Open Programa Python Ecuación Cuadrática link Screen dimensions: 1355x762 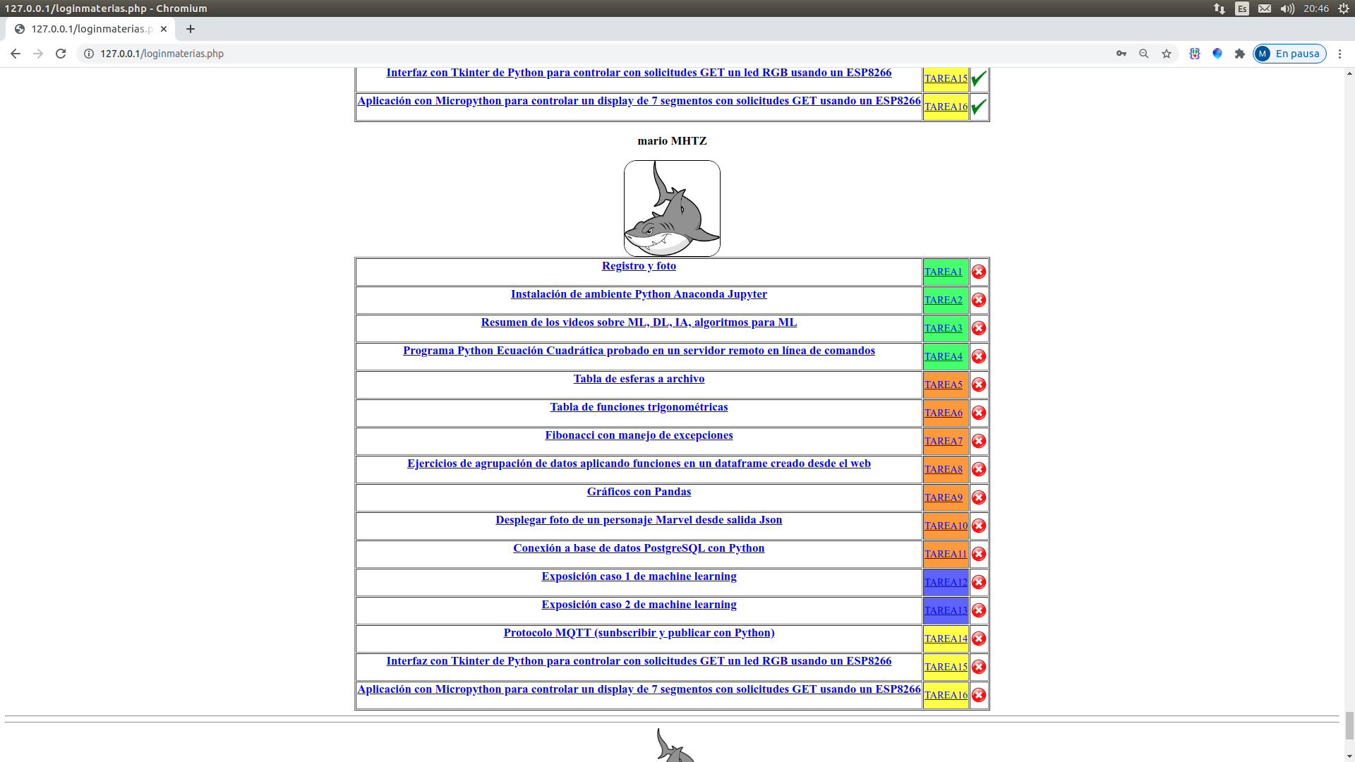pyautogui.click(x=639, y=351)
